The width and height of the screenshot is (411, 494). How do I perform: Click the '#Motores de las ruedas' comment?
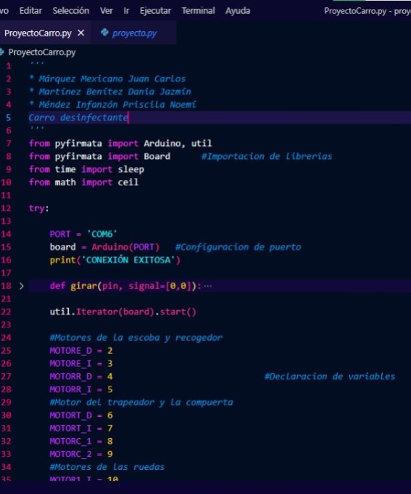click(x=107, y=467)
